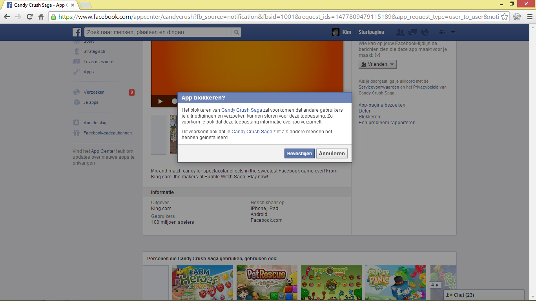Open Facebook-cadeaubonnen

click(x=108, y=133)
